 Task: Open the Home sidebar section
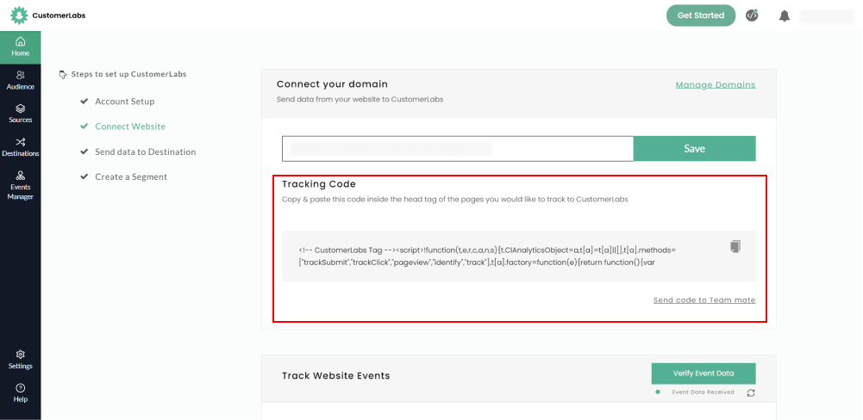20,46
